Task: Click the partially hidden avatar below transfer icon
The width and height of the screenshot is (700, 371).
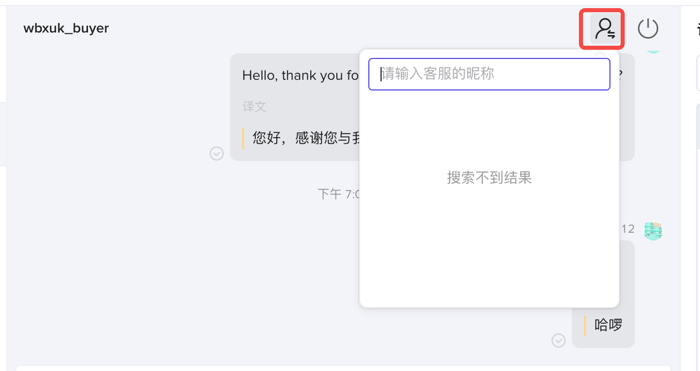Action: pos(652,51)
